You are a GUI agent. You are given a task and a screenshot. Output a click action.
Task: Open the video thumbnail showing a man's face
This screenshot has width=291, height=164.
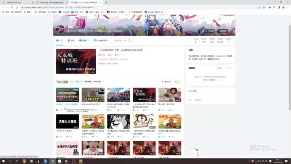93,148
